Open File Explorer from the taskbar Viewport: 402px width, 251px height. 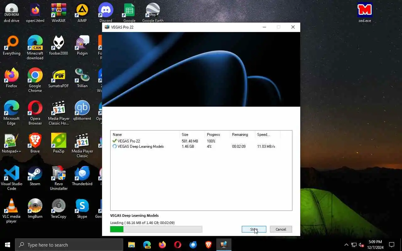coord(132,245)
